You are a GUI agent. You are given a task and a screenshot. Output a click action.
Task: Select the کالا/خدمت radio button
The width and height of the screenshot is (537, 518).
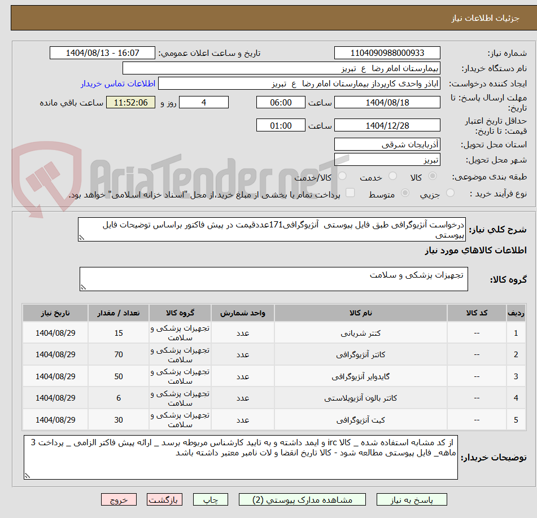pos(342,177)
